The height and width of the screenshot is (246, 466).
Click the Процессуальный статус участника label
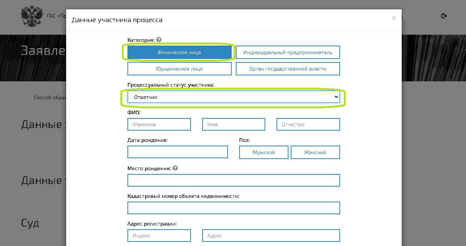tap(171, 85)
